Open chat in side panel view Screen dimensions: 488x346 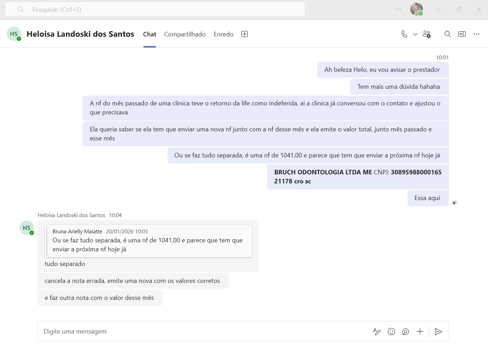pos(462,34)
